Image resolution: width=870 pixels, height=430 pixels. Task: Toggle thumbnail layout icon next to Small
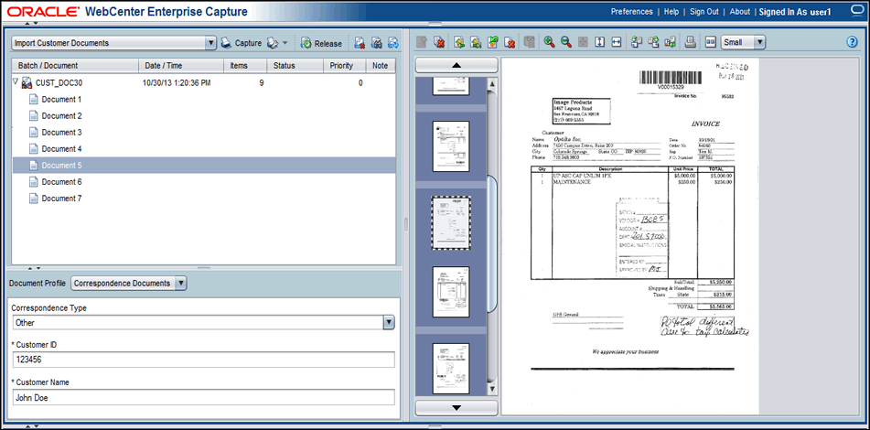pyautogui.click(x=710, y=42)
